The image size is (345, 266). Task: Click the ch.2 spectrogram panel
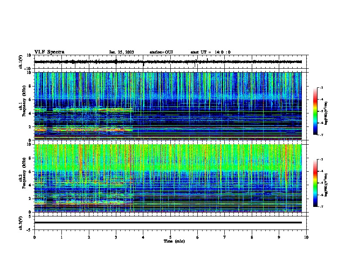[x=168, y=178]
